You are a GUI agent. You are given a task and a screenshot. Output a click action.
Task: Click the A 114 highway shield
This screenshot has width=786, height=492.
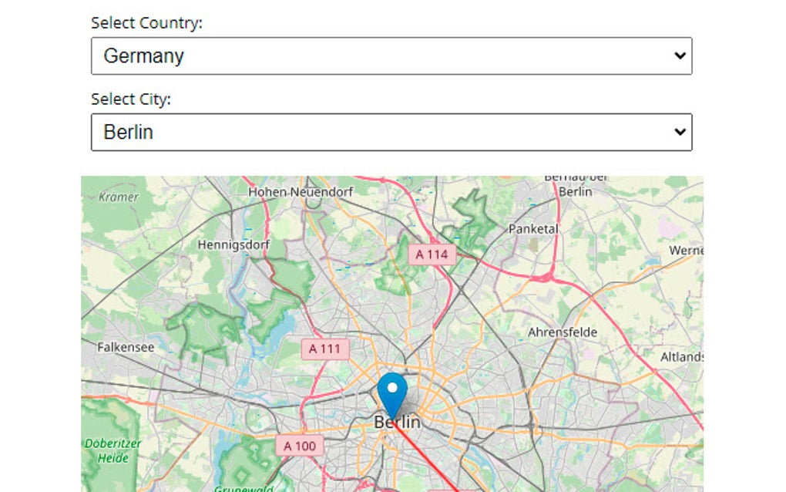432,254
